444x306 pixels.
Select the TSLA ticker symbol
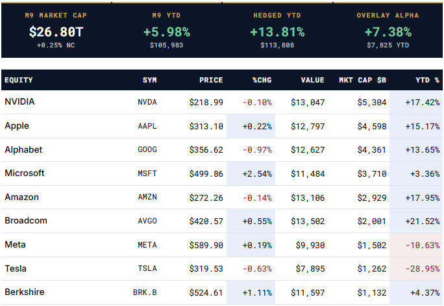[x=147, y=268]
